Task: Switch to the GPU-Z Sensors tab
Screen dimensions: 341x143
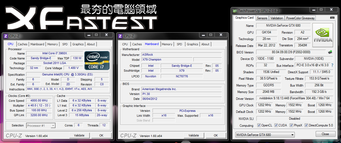Action: (x=262, y=18)
